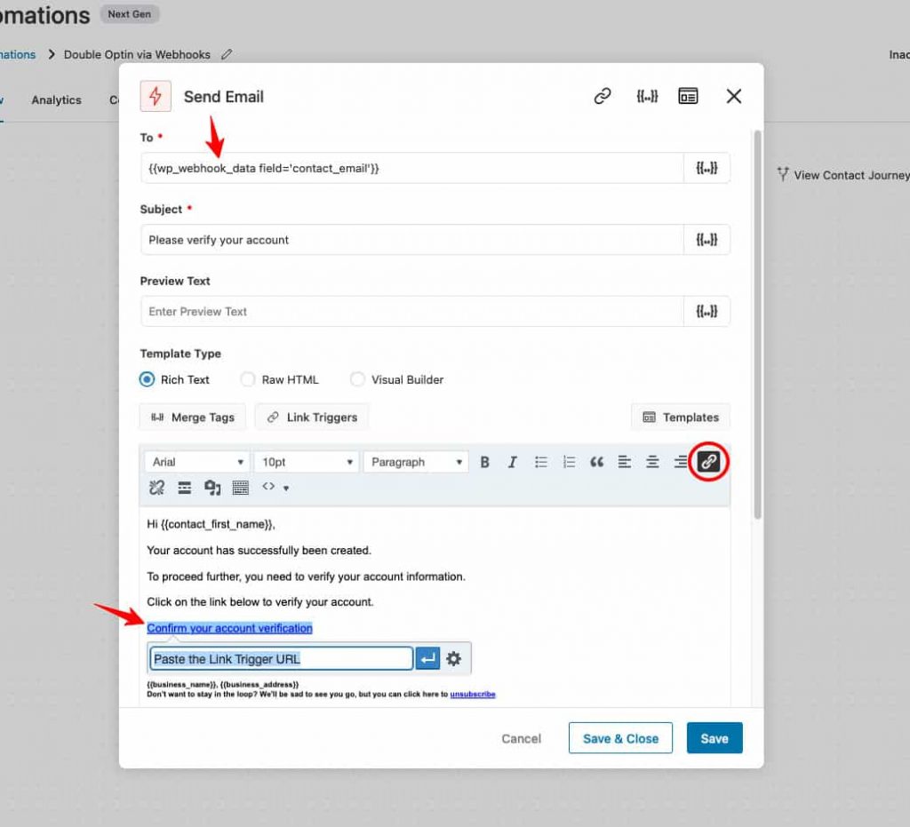Insert merge tag into Preview Text field
Viewport: 910px width, 827px height.
pyautogui.click(x=706, y=312)
